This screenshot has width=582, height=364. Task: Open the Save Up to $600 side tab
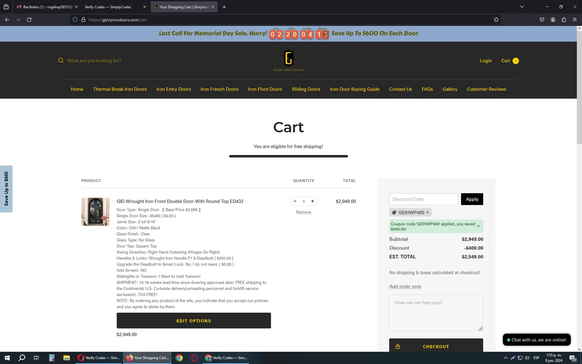pos(6,189)
